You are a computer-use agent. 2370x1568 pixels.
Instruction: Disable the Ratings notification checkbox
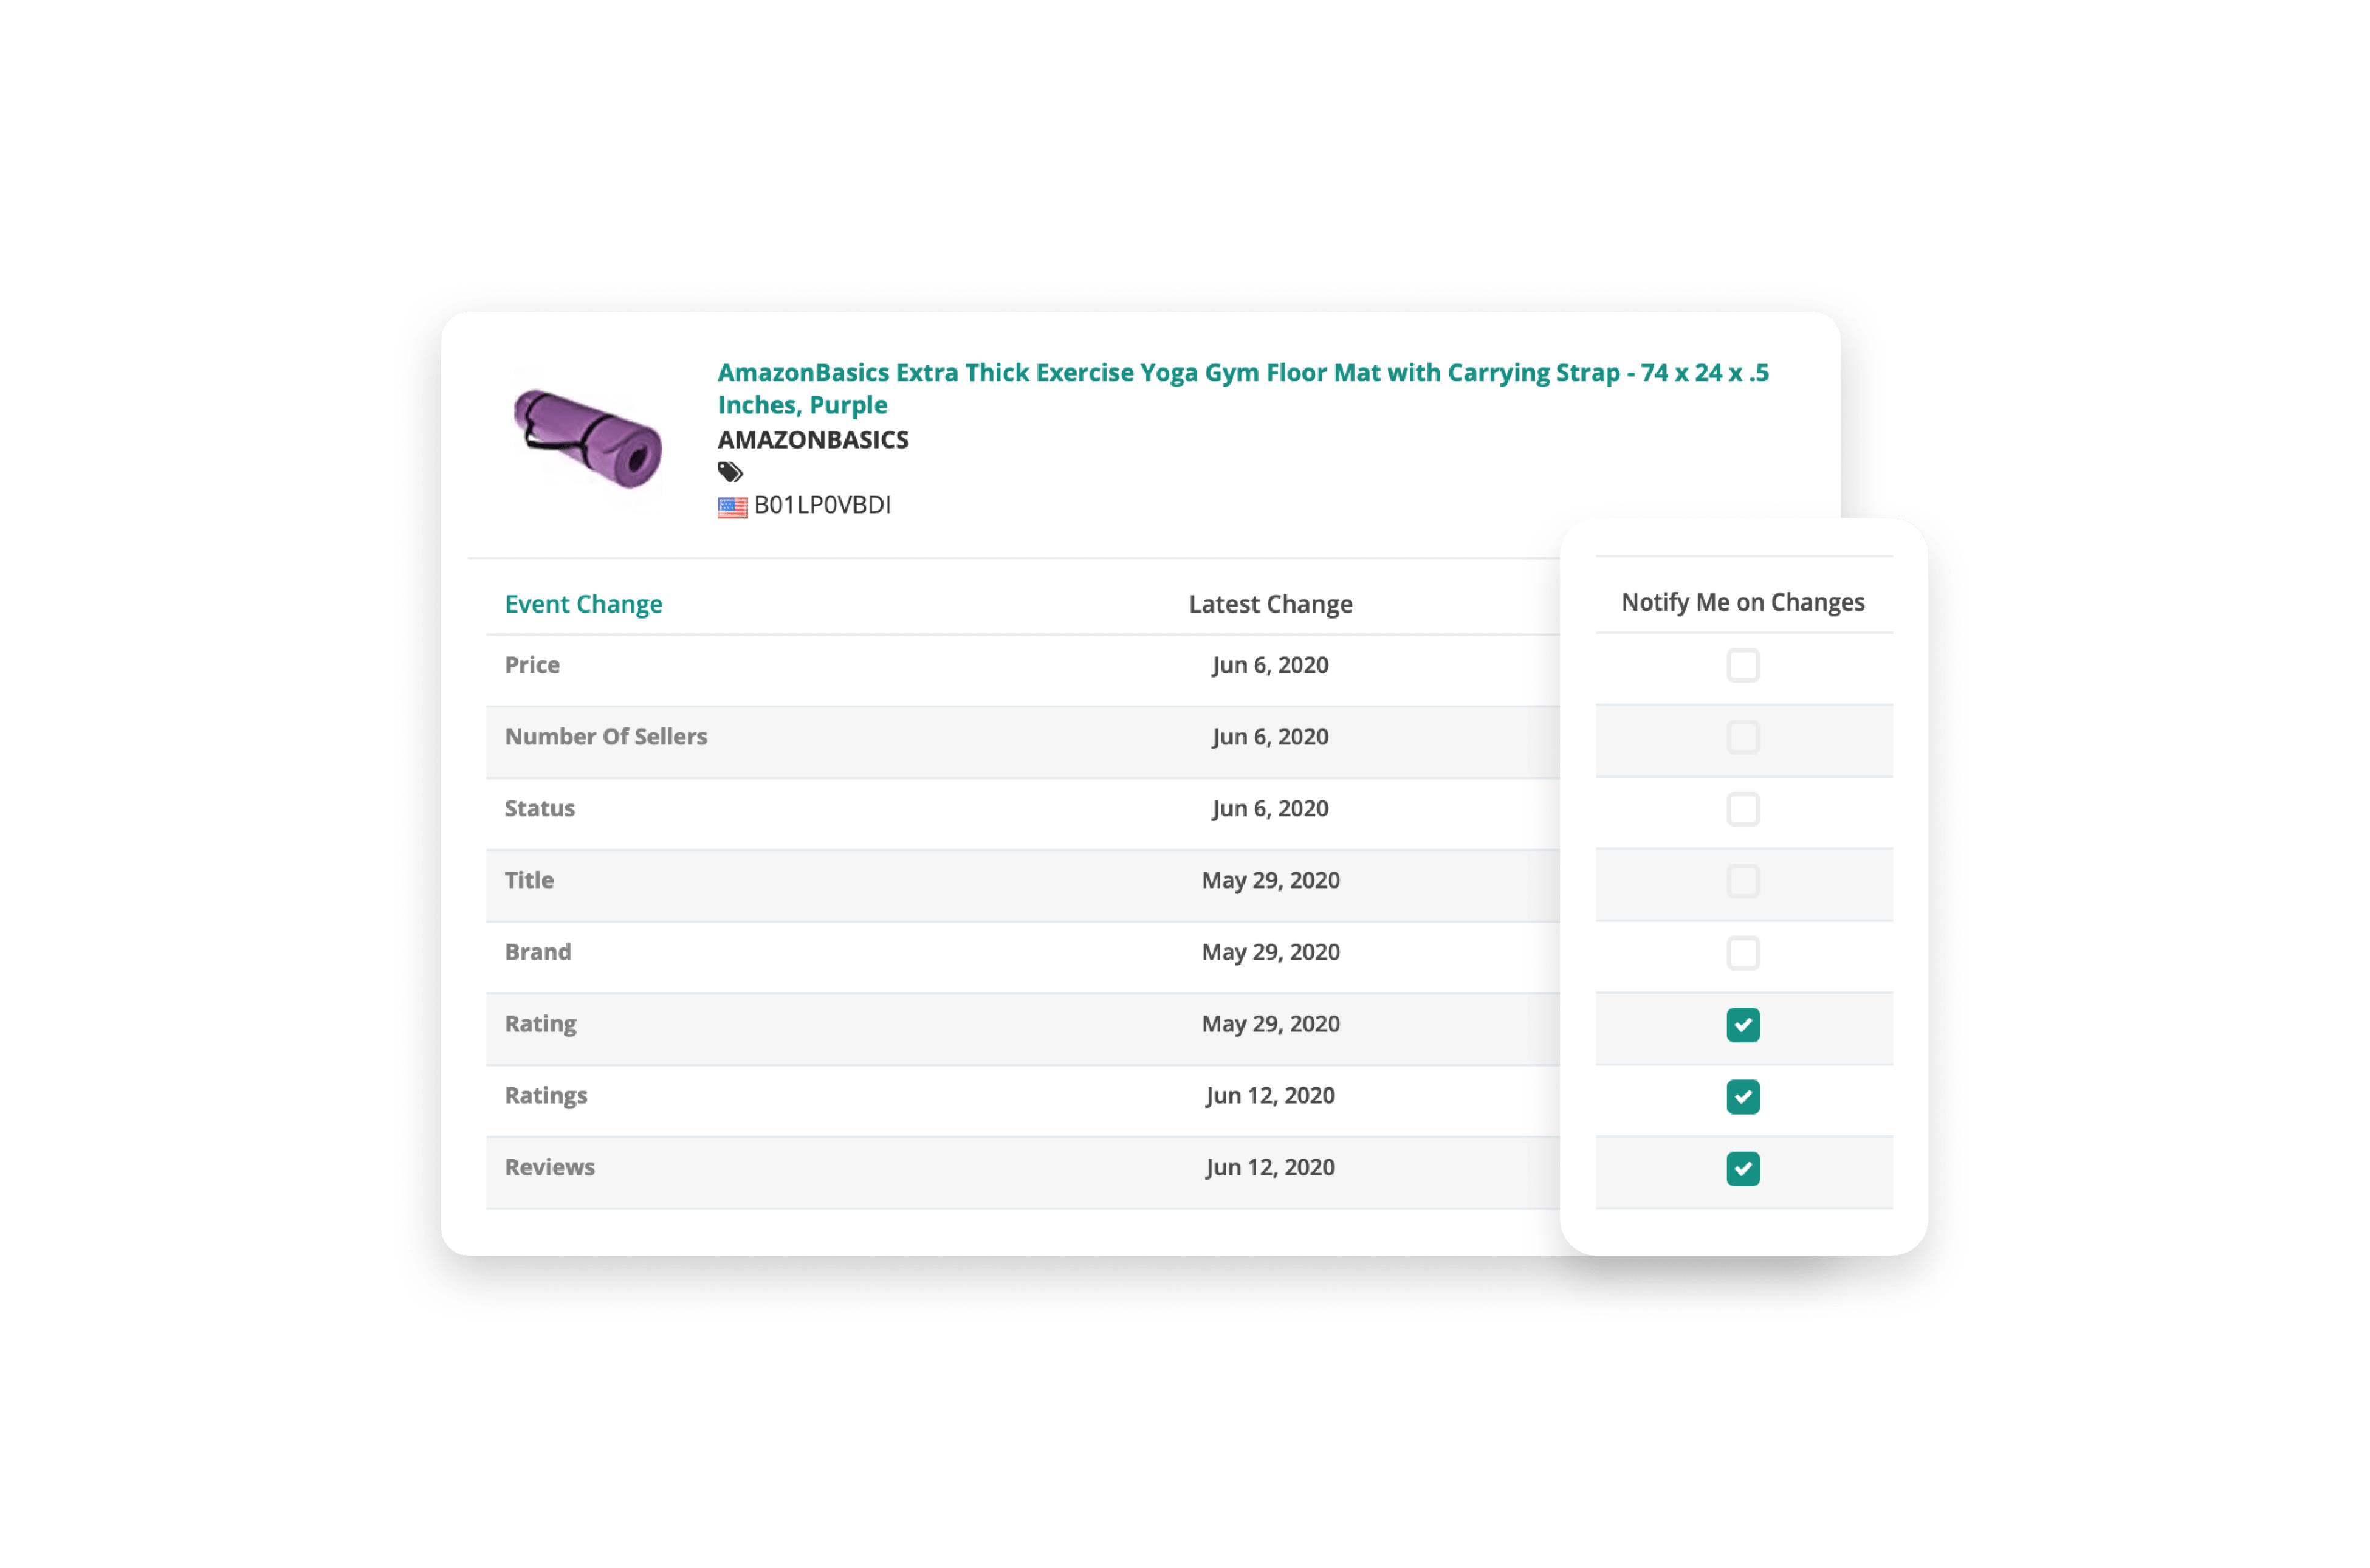click(1742, 1097)
